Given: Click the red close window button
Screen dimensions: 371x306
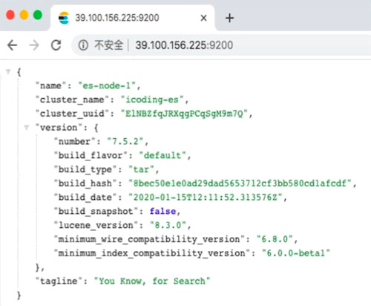Looking at the screenshot, I should tap(10, 15).
